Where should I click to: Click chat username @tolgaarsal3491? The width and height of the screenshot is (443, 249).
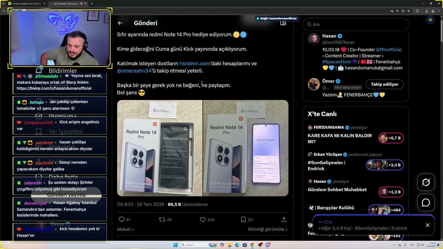click(39, 122)
